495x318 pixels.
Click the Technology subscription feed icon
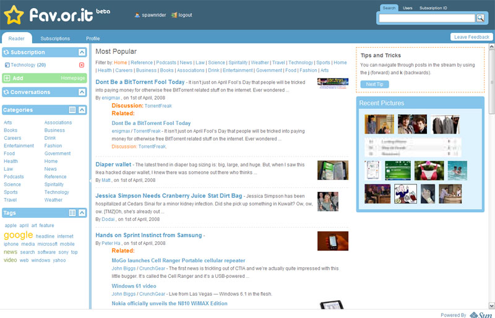7,65
